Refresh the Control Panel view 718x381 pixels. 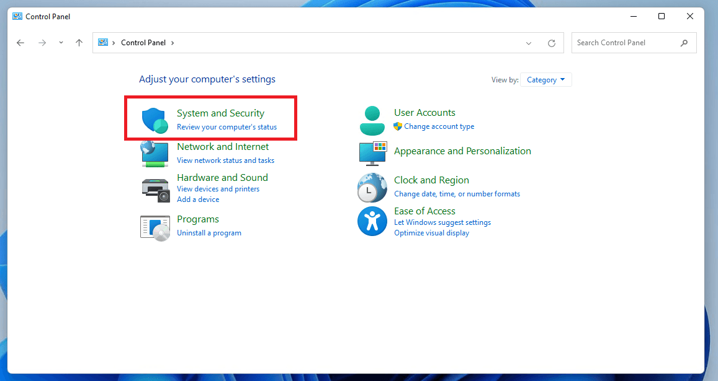pos(552,43)
